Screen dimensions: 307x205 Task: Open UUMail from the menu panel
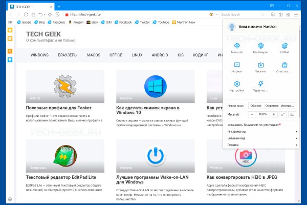pos(285,47)
